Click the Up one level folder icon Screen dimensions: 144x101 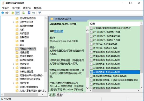(x=13, y=13)
